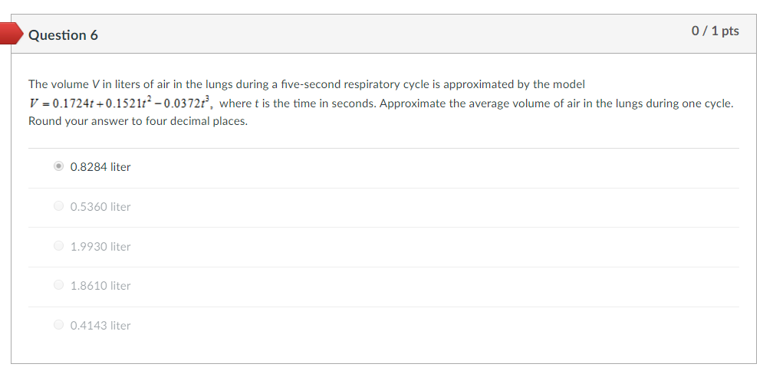Click the "1.9930 liter" answer label
This screenshot has width=773, height=387.
tap(100, 246)
